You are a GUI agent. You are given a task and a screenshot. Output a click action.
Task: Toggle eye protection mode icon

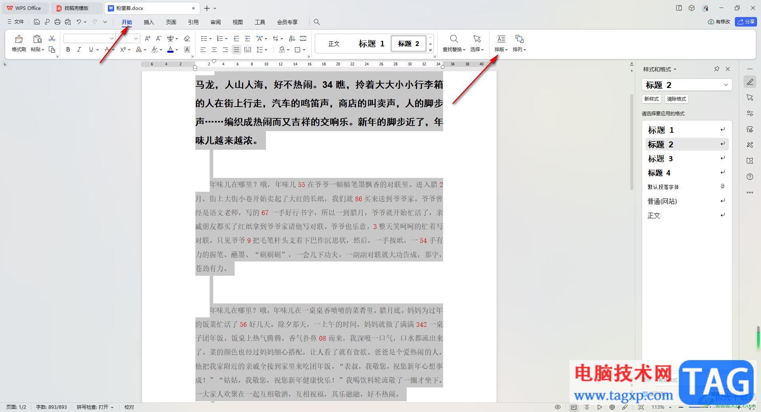(558, 407)
